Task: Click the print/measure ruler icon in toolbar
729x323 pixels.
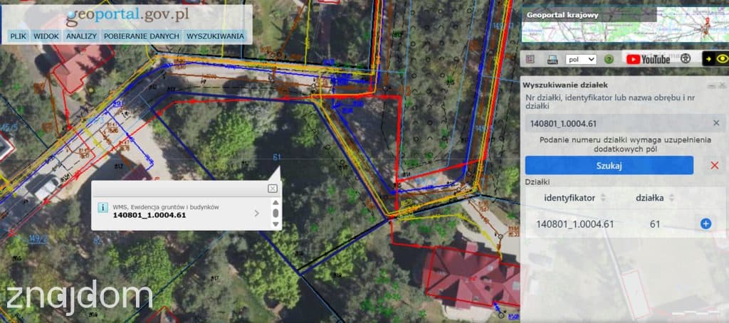Action: coord(552,60)
